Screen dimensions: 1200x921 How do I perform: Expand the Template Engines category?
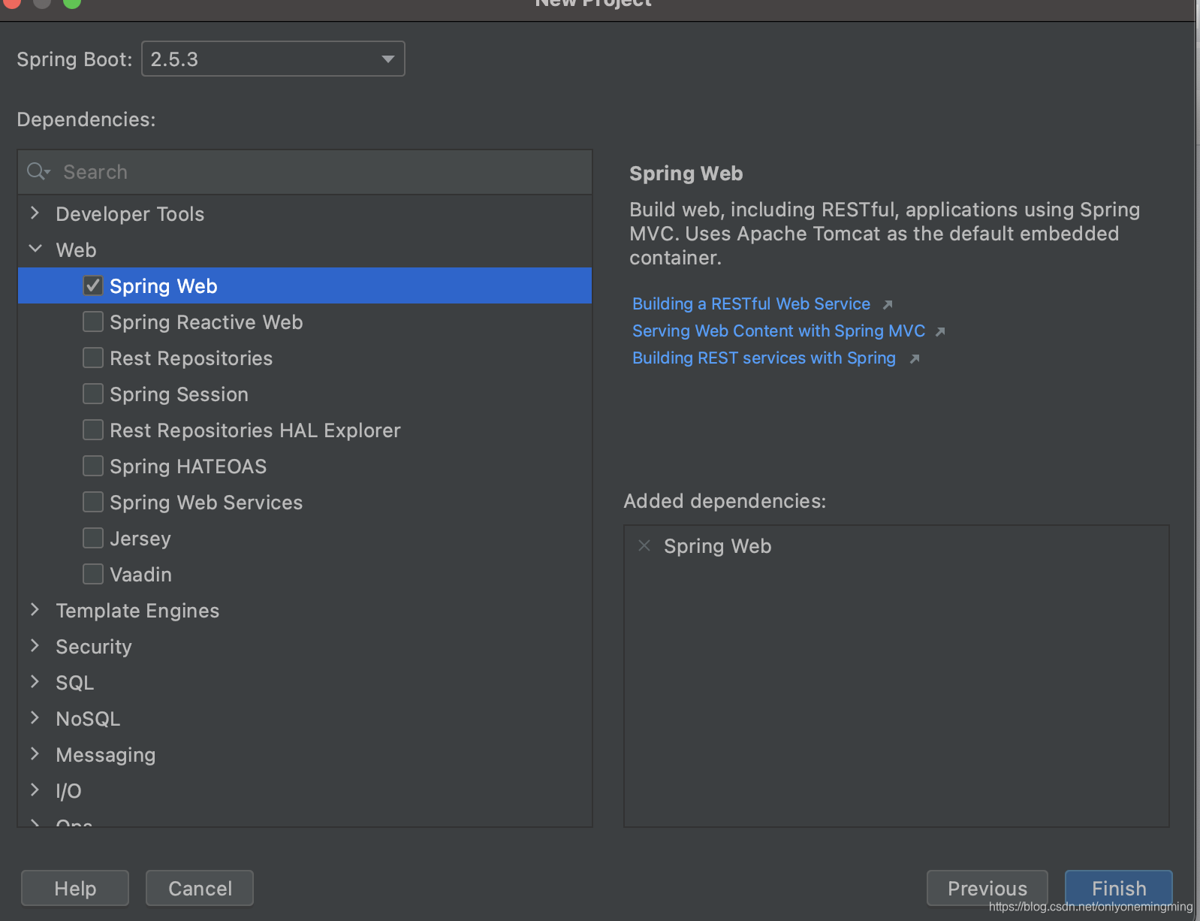[35, 610]
